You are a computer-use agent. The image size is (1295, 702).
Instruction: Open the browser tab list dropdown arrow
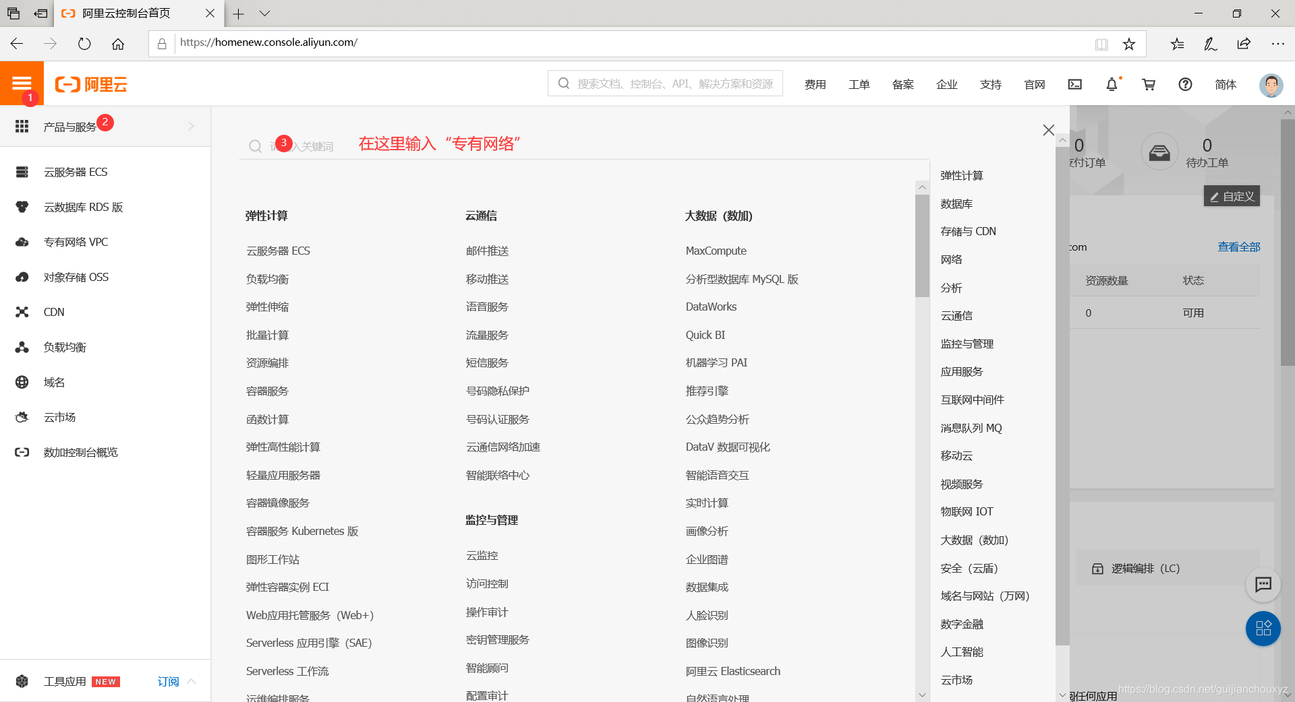pyautogui.click(x=264, y=13)
